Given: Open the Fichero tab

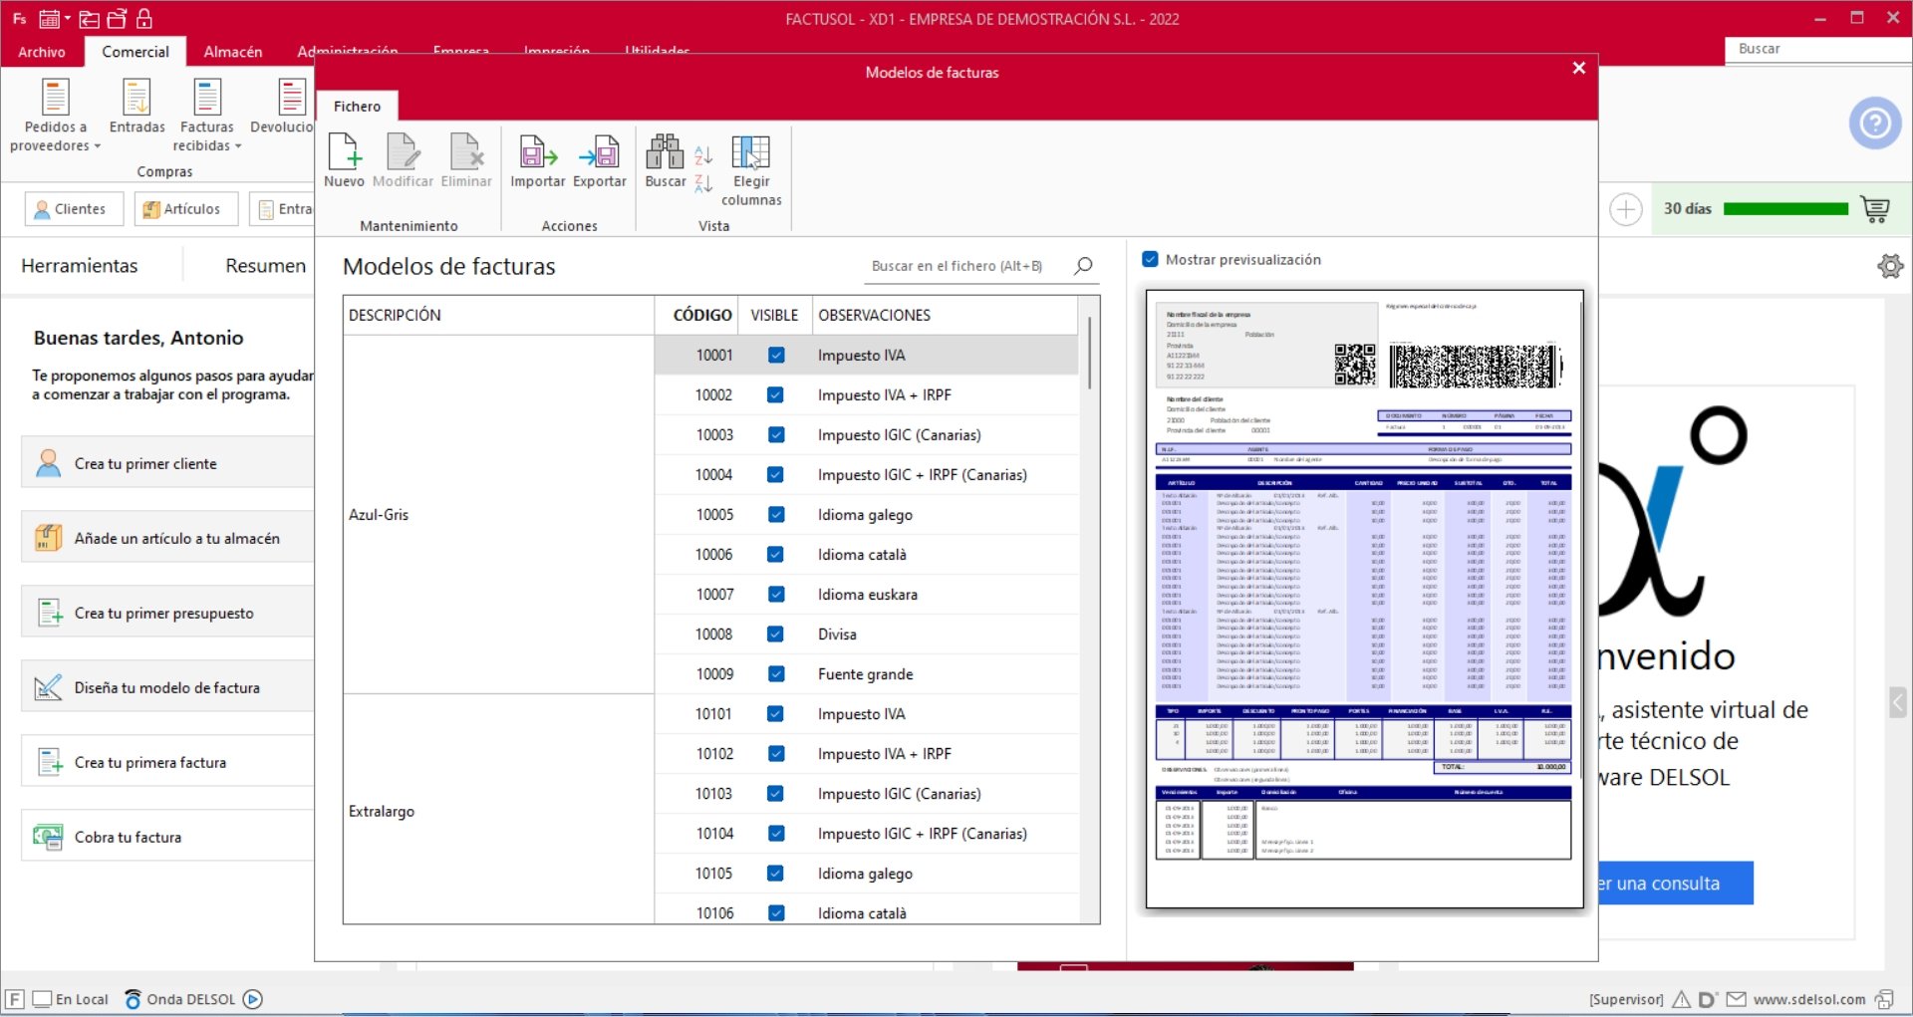Looking at the screenshot, I should (x=357, y=106).
